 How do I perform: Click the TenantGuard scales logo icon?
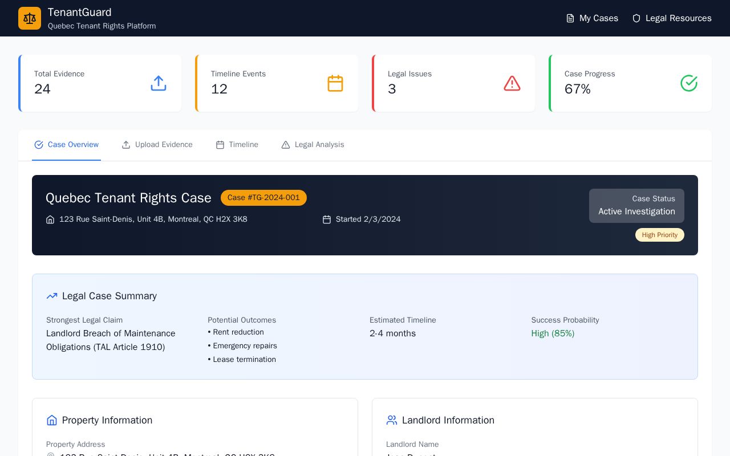(x=30, y=18)
